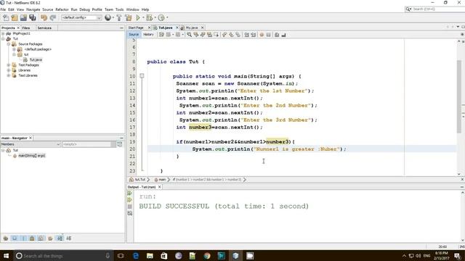Toggle Show Inherited Members in Navigator
This screenshot has height=261, width=465.
tap(6, 239)
